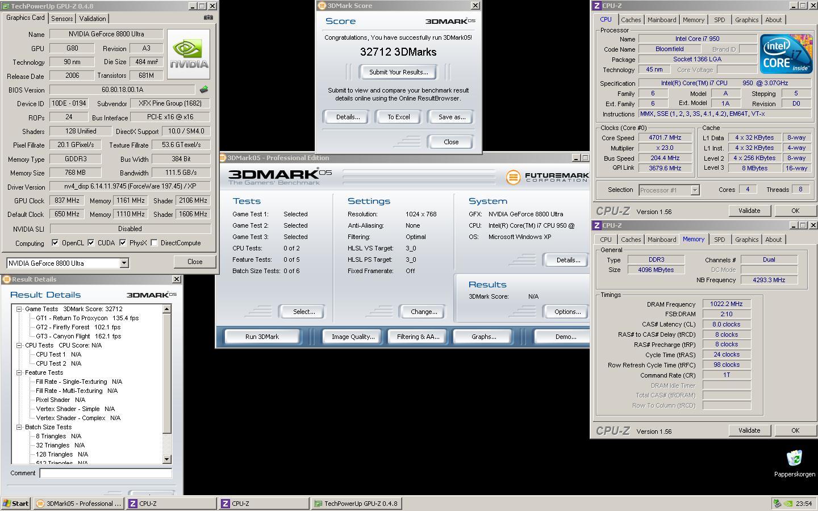The image size is (818, 511).
Task: Enable the DirectCompute checkbox
Action: click(x=154, y=242)
